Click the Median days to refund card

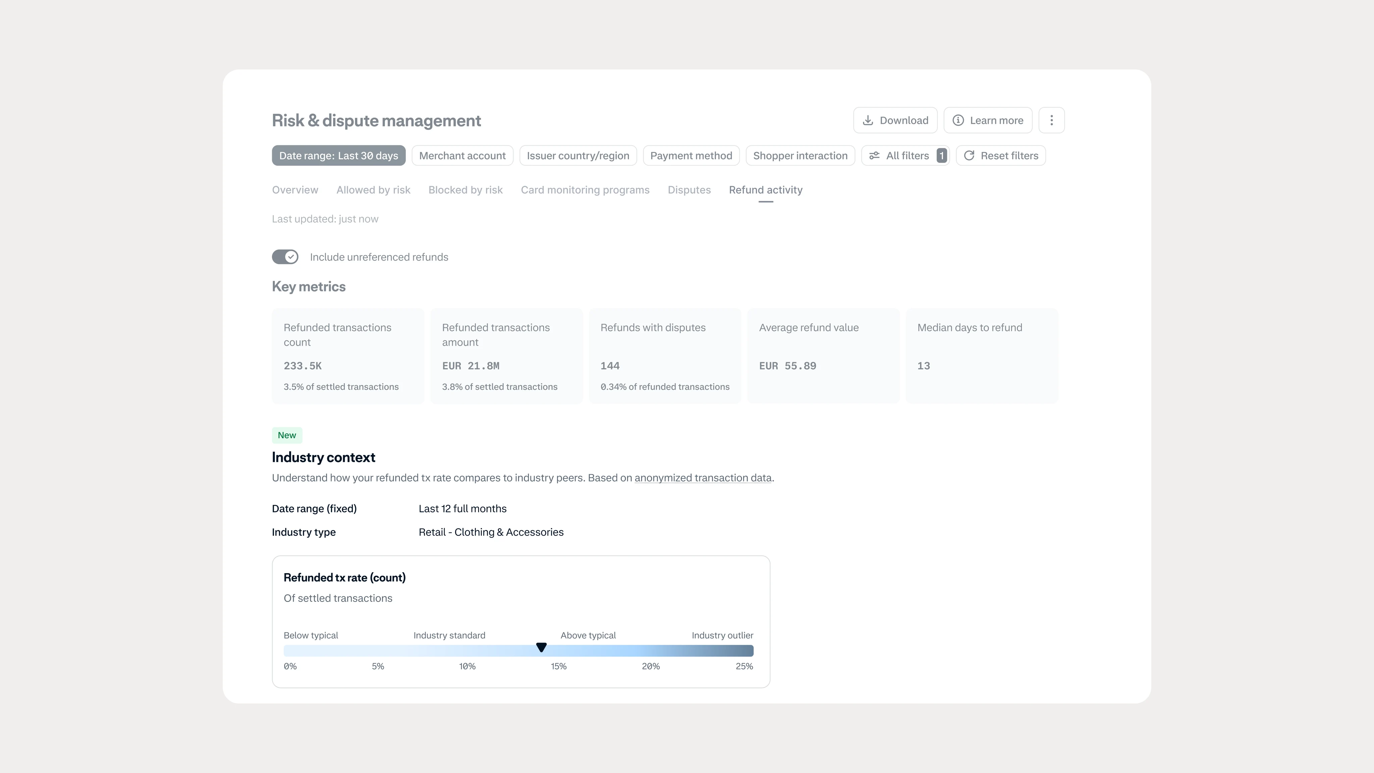pos(982,355)
